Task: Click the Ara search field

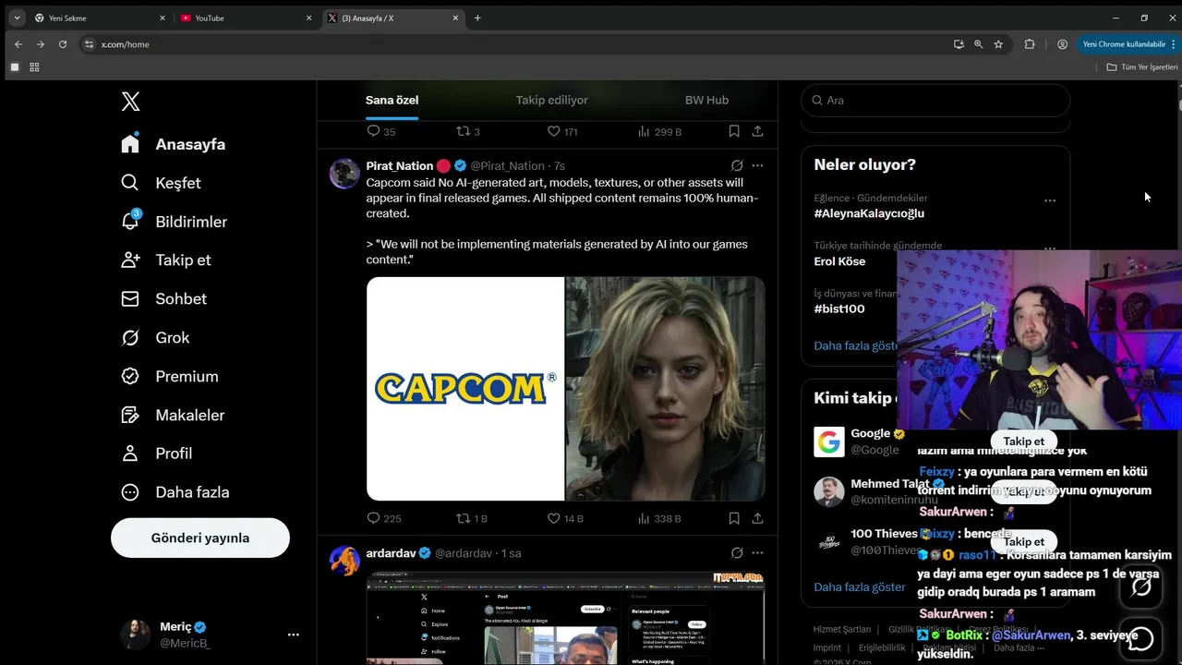Action: point(935,100)
